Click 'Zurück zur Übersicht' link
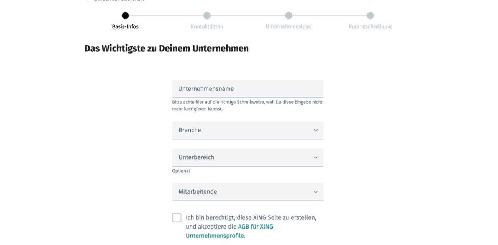The width and height of the screenshot is (498, 245). [115, 0]
